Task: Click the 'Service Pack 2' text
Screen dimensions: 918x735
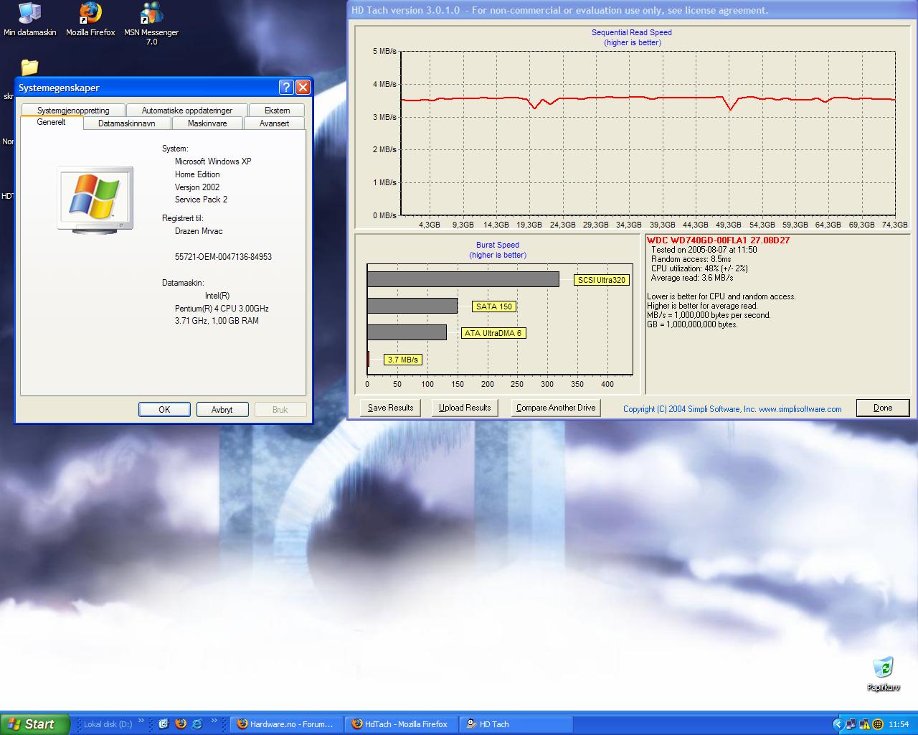Action: pos(201,200)
